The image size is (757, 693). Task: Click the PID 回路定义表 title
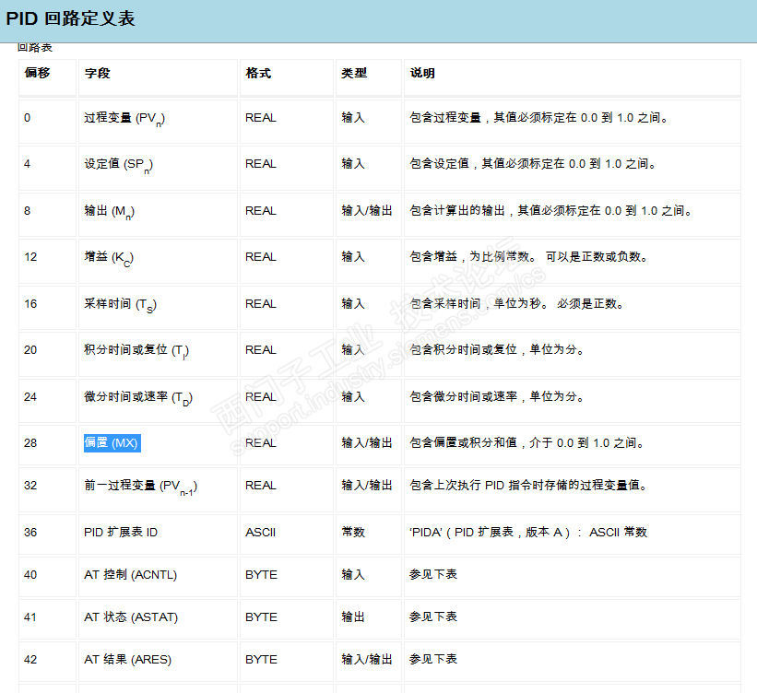(70, 18)
